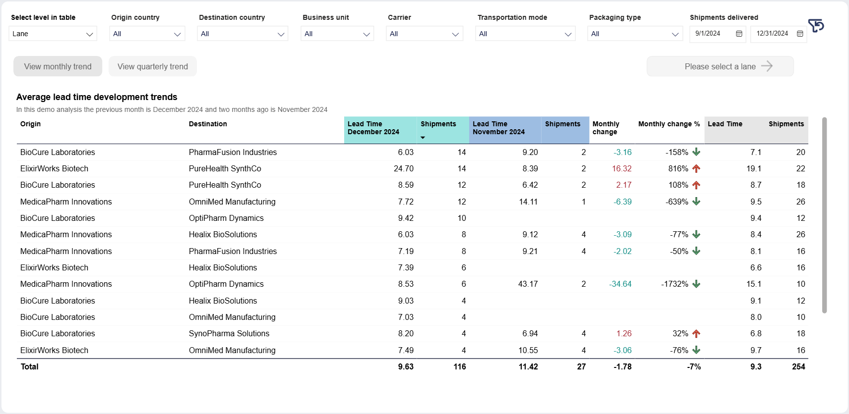Click the arrow icon in Please select a lane

coord(767,66)
